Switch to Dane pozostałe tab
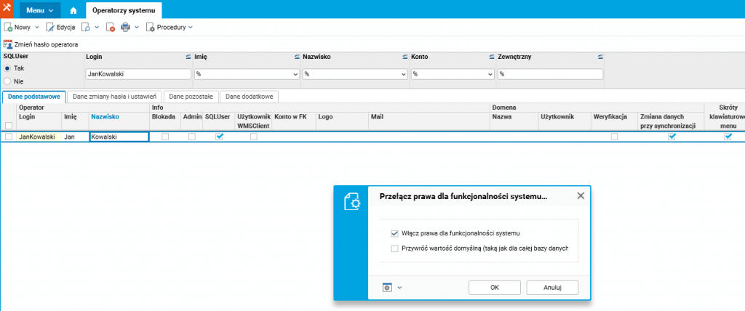The height and width of the screenshot is (311, 745). 191,97
